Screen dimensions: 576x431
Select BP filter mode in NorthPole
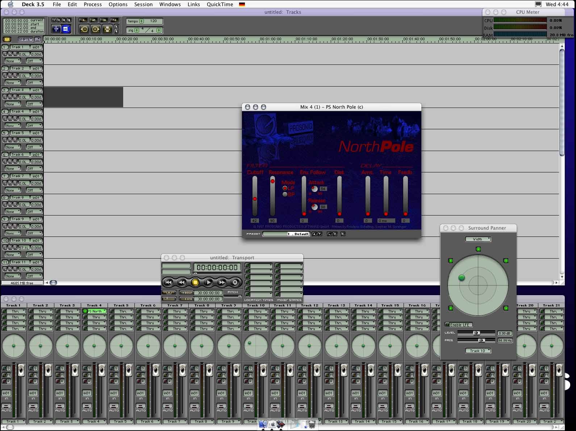coord(285,194)
